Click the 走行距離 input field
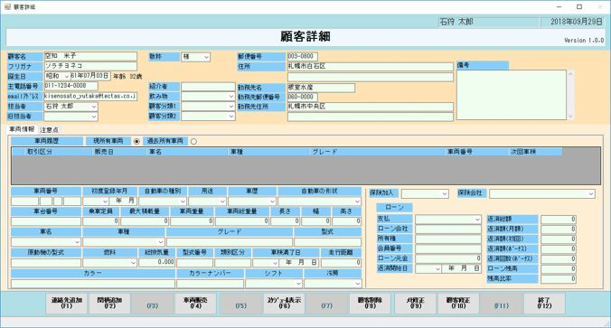 point(341,263)
